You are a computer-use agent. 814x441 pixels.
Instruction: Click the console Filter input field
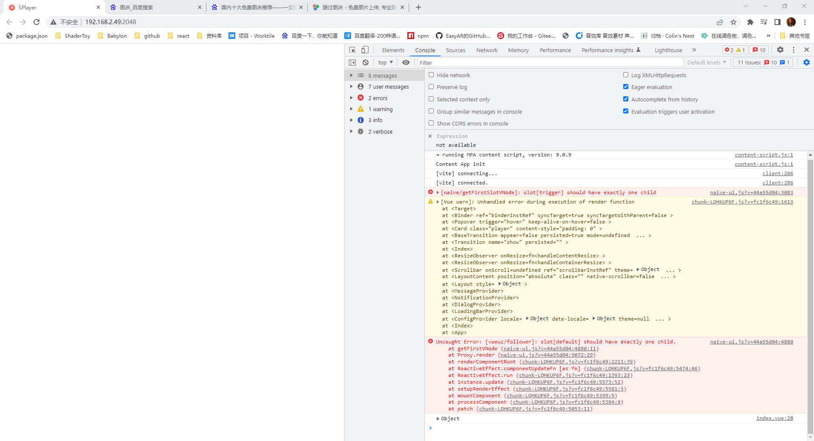click(550, 63)
